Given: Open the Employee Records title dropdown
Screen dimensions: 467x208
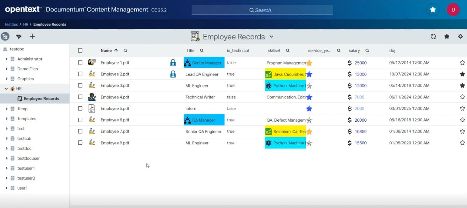Looking at the screenshot, I should 271,36.
